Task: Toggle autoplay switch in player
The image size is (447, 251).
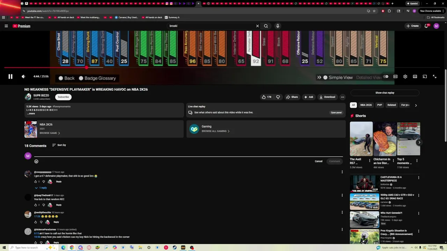Action: click(x=386, y=77)
